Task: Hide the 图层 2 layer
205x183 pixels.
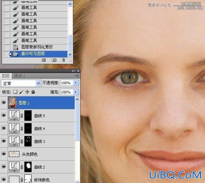Action: click(x=4, y=103)
